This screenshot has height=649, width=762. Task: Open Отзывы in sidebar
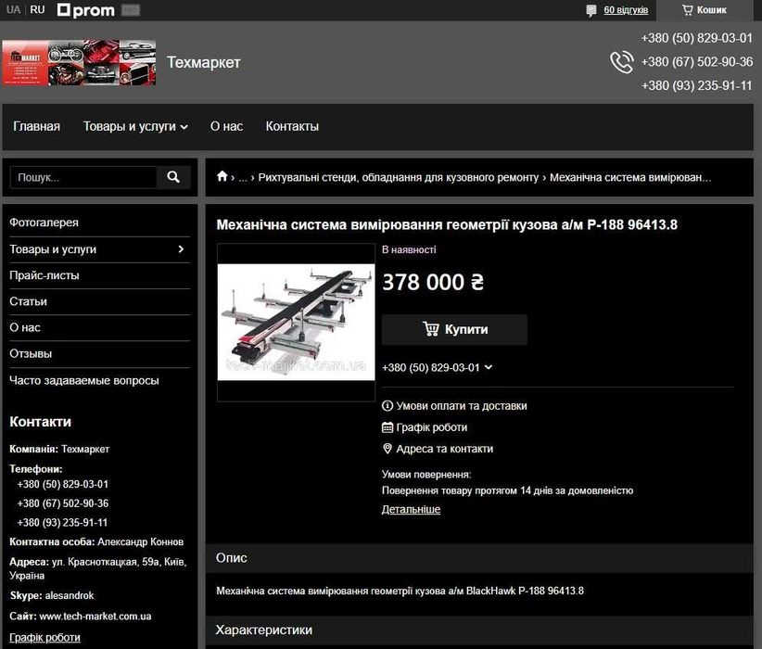(31, 354)
